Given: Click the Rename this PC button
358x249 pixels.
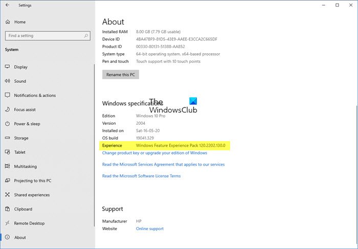Looking at the screenshot, I should (121, 75).
